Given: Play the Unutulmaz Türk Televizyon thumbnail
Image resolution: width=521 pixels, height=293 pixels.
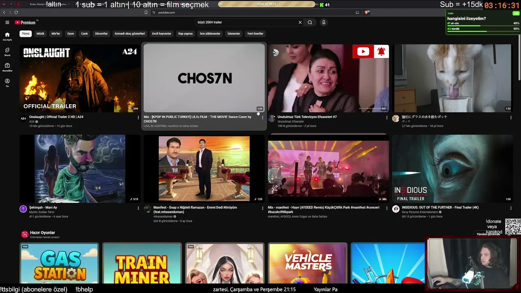Looking at the screenshot, I should click(328, 78).
